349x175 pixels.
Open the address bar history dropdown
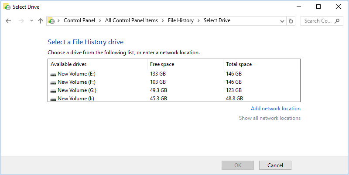pos(282,21)
